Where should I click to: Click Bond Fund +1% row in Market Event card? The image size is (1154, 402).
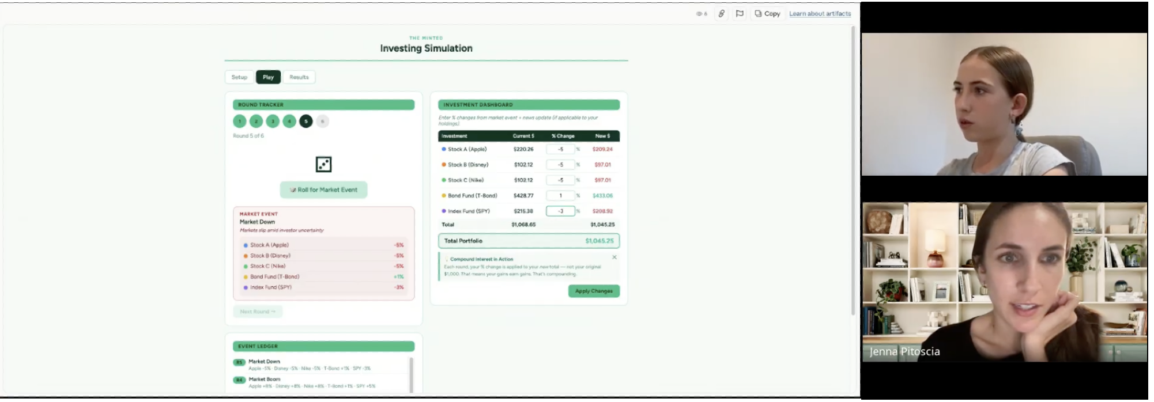point(323,277)
